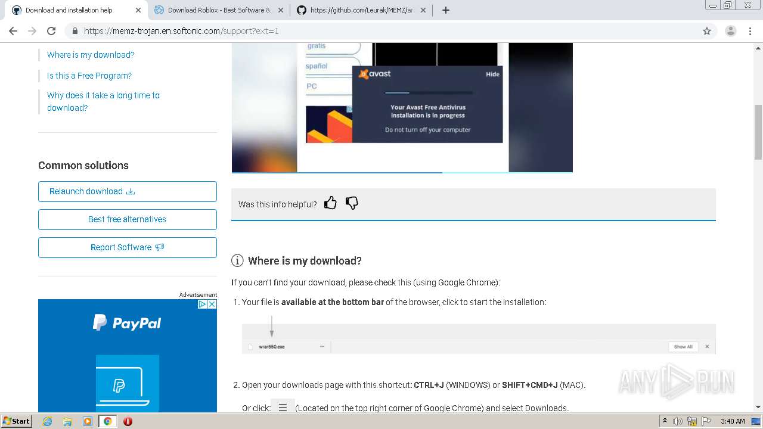The height and width of the screenshot is (429, 763).
Task: Click the red Opera-style taskbar icon
Action: point(128,421)
